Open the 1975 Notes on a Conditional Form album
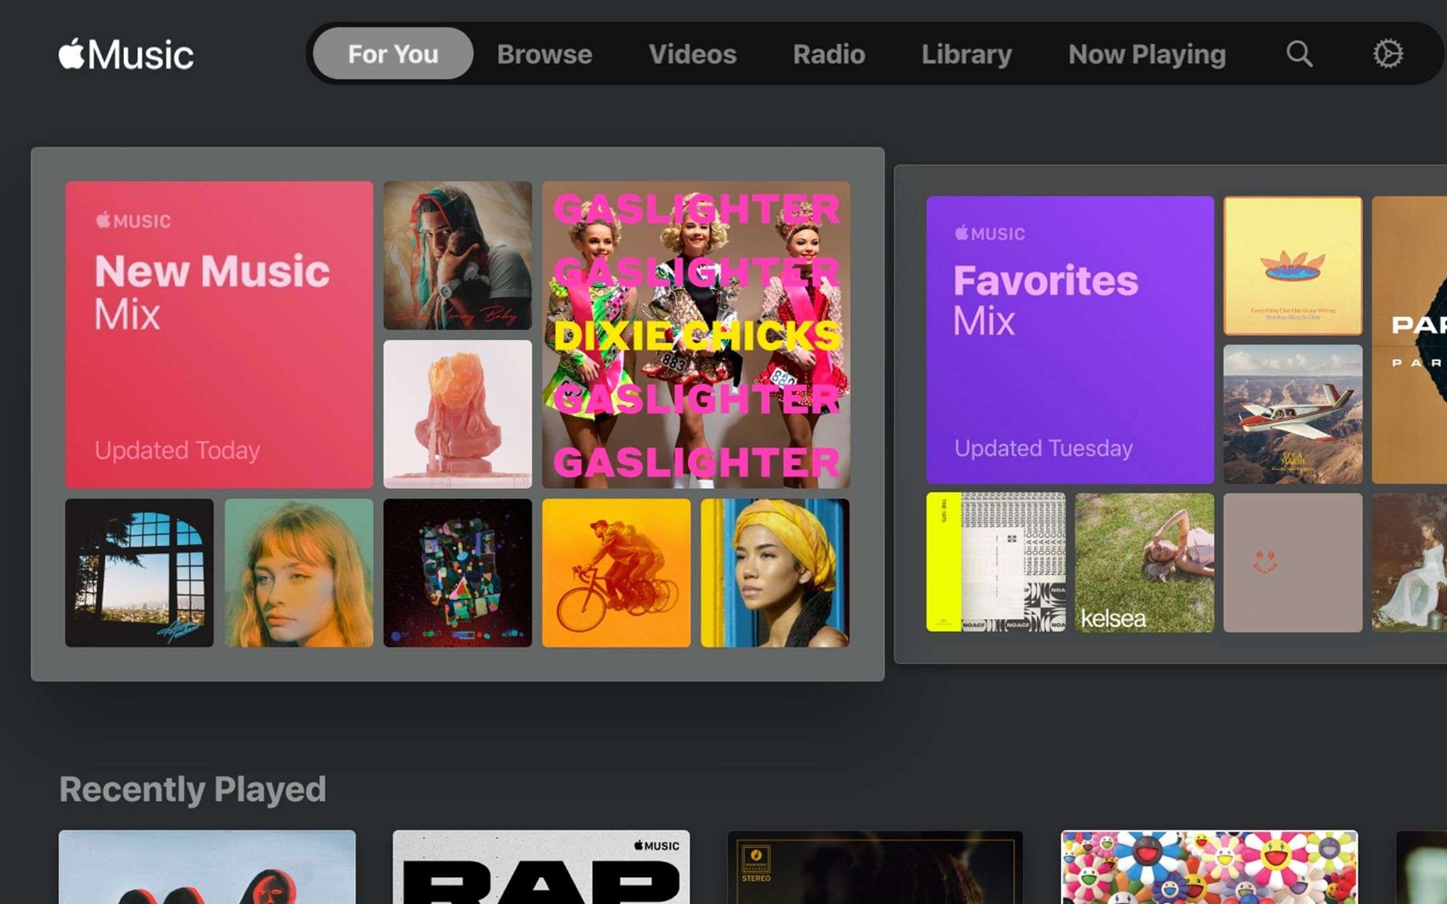Screen dimensions: 1447x904 (995, 562)
